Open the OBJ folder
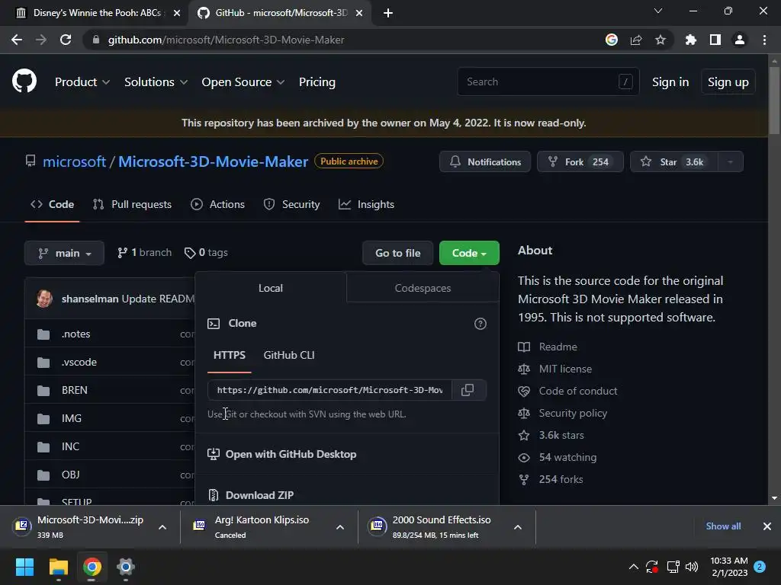The image size is (781, 585). [71, 475]
